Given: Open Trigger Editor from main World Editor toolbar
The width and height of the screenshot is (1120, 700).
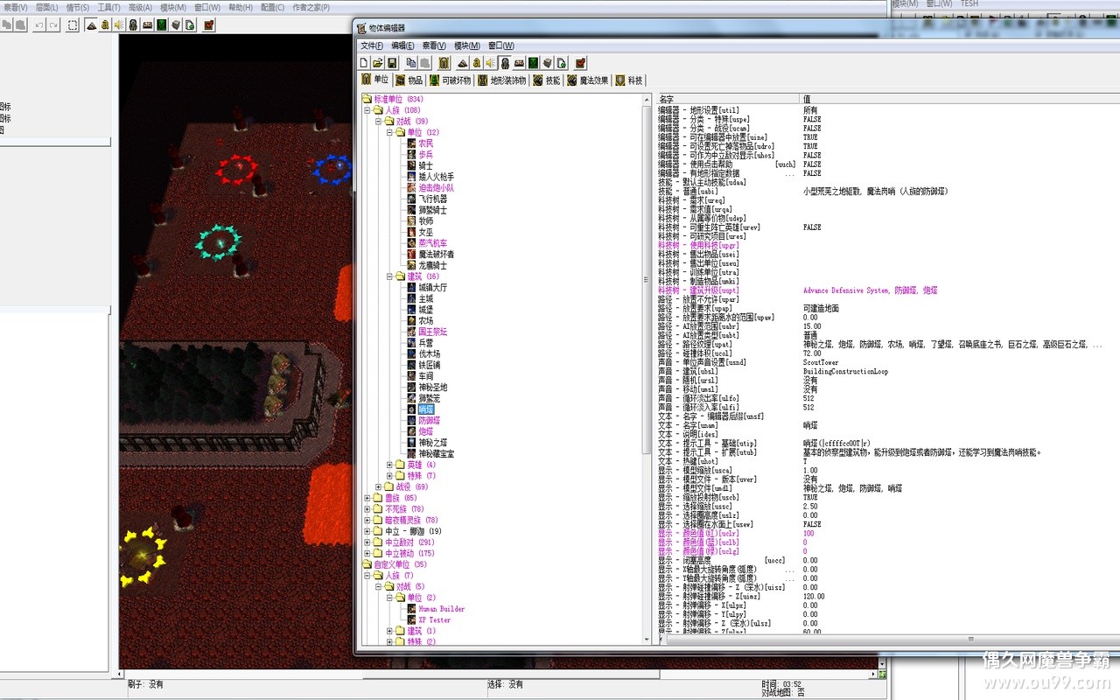Looking at the screenshot, I should coord(105,25).
